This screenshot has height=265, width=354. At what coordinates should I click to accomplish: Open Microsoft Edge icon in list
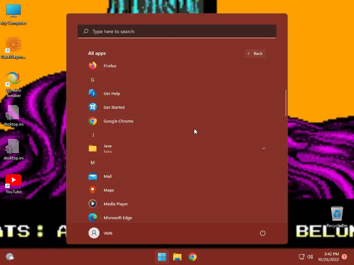pos(93,217)
